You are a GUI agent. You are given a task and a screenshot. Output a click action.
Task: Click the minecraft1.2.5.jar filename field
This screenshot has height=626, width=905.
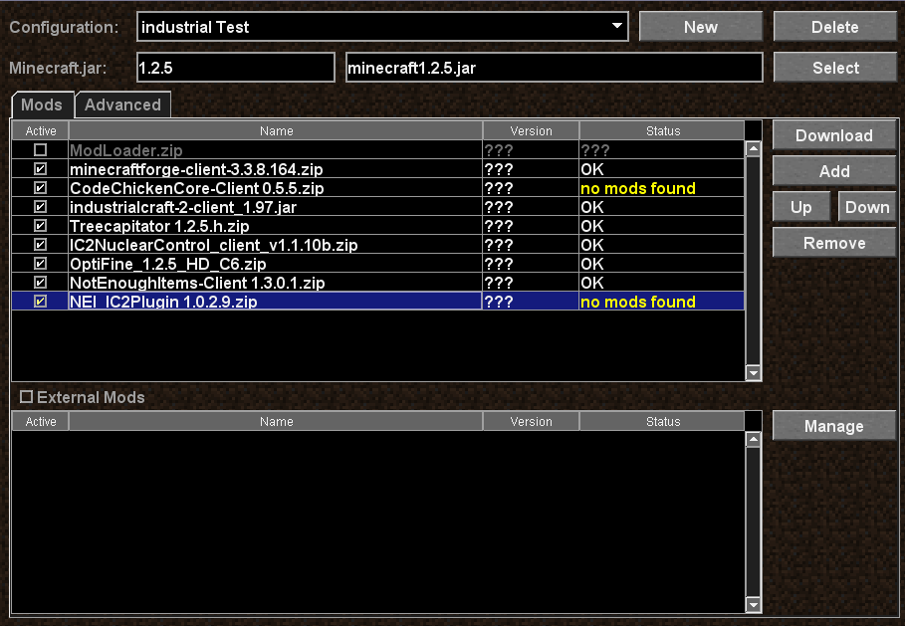pos(554,68)
